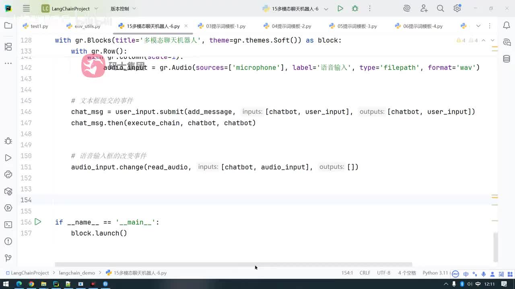Click run gutter icon on line 156
515x289 pixels.
pos(38,222)
